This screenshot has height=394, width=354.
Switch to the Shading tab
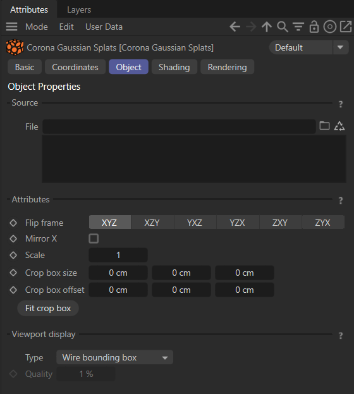[174, 67]
